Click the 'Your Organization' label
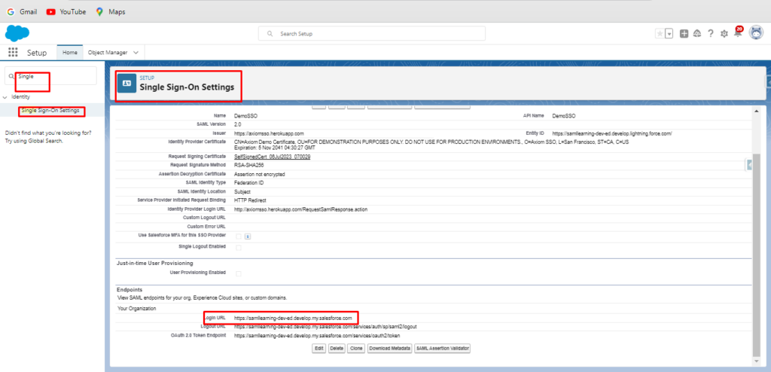The height and width of the screenshot is (372, 771). click(137, 309)
